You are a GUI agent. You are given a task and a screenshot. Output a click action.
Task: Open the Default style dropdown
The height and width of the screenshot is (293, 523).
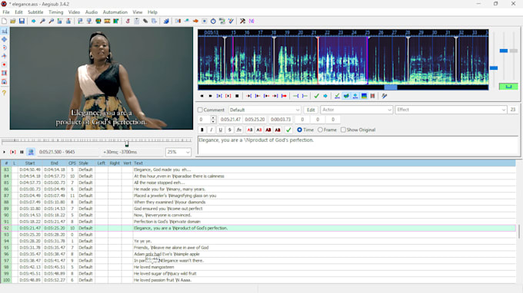[265, 110]
